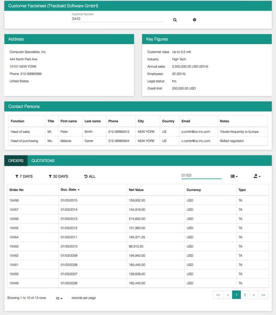Click order number 15451
Viewport: 276px width, 315px height.
tap(14, 265)
